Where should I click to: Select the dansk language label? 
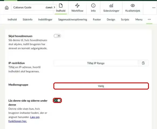pyautogui.click(x=49, y=8)
